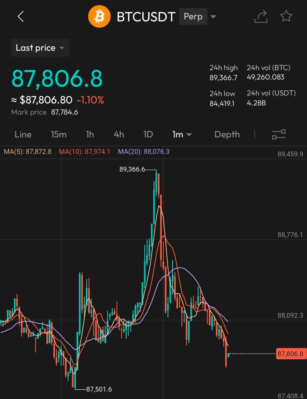Tap the BTCUSDT pair title
This screenshot has width=307, height=399.
click(146, 17)
